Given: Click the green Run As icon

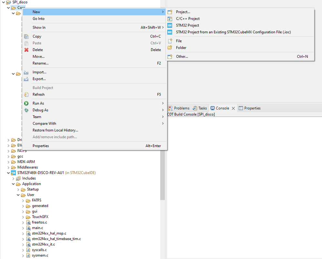Looking at the screenshot, I should (26, 103).
